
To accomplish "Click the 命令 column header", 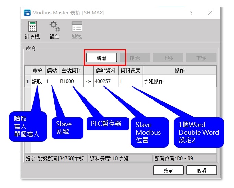I will (38, 70).
